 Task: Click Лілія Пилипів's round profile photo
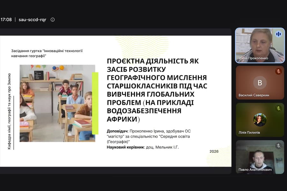(260, 120)
